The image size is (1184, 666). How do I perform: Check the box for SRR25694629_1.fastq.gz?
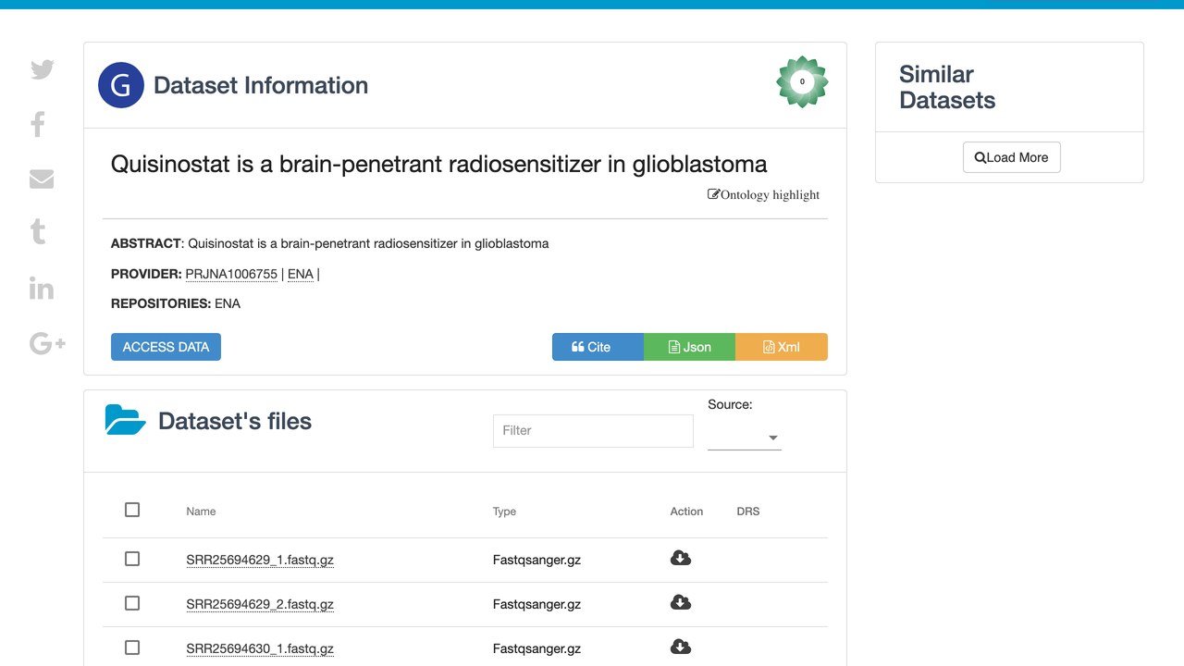132,559
